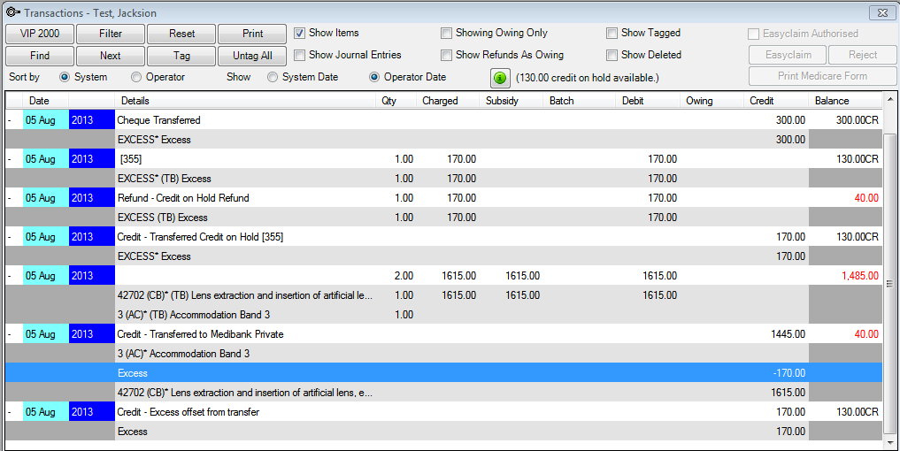Check Showing Owing Only option
The image size is (900, 451).
click(446, 34)
